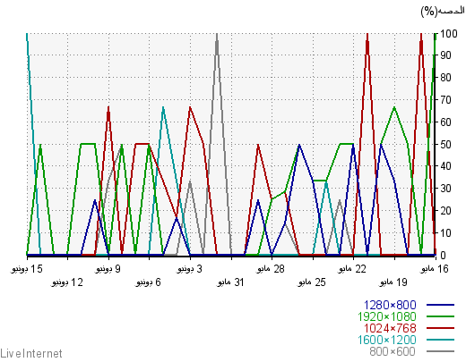Click the 60 value on y-axis
This screenshot has width=466, height=362.
point(445,122)
